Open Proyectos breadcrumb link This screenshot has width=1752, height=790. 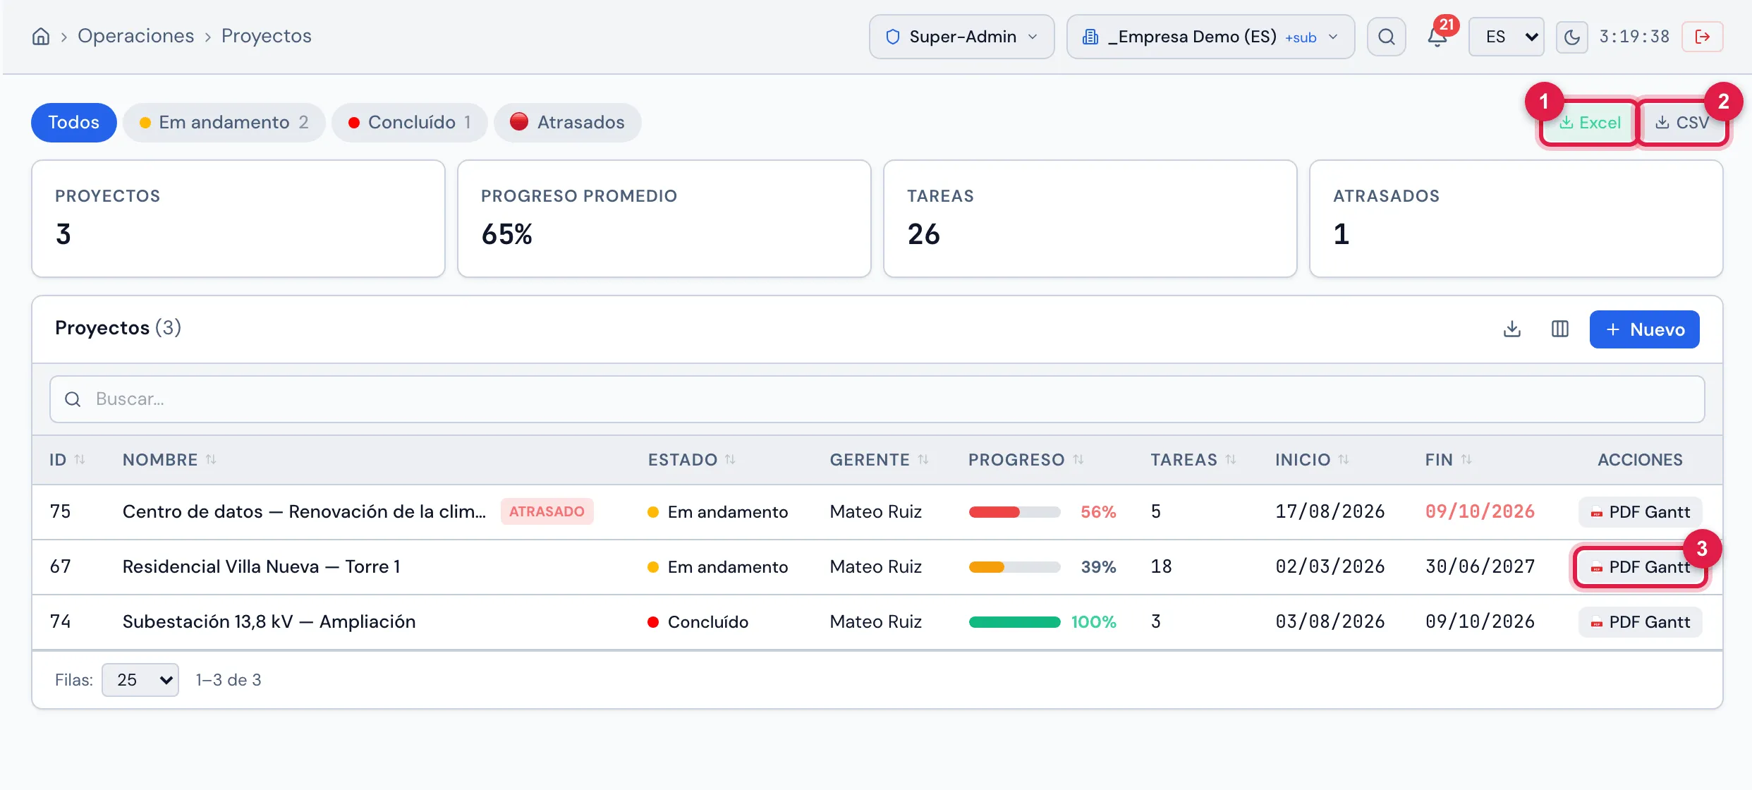click(266, 36)
